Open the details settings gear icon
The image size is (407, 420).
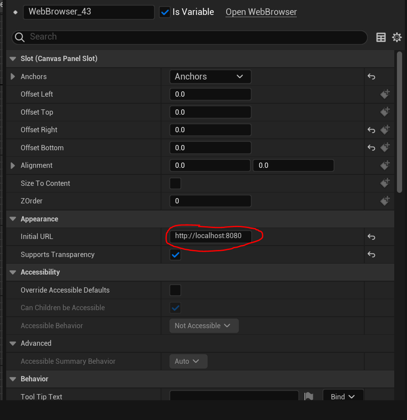click(x=397, y=37)
